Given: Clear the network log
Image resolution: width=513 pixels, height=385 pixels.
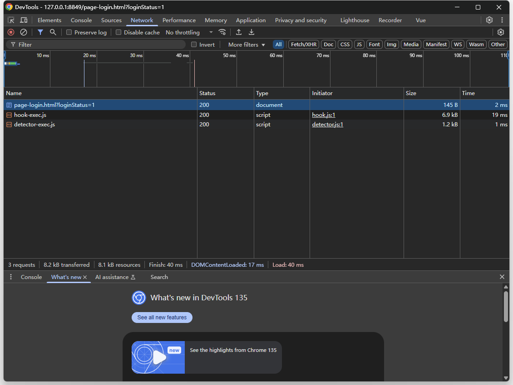Looking at the screenshot, I should coord(24,32).
